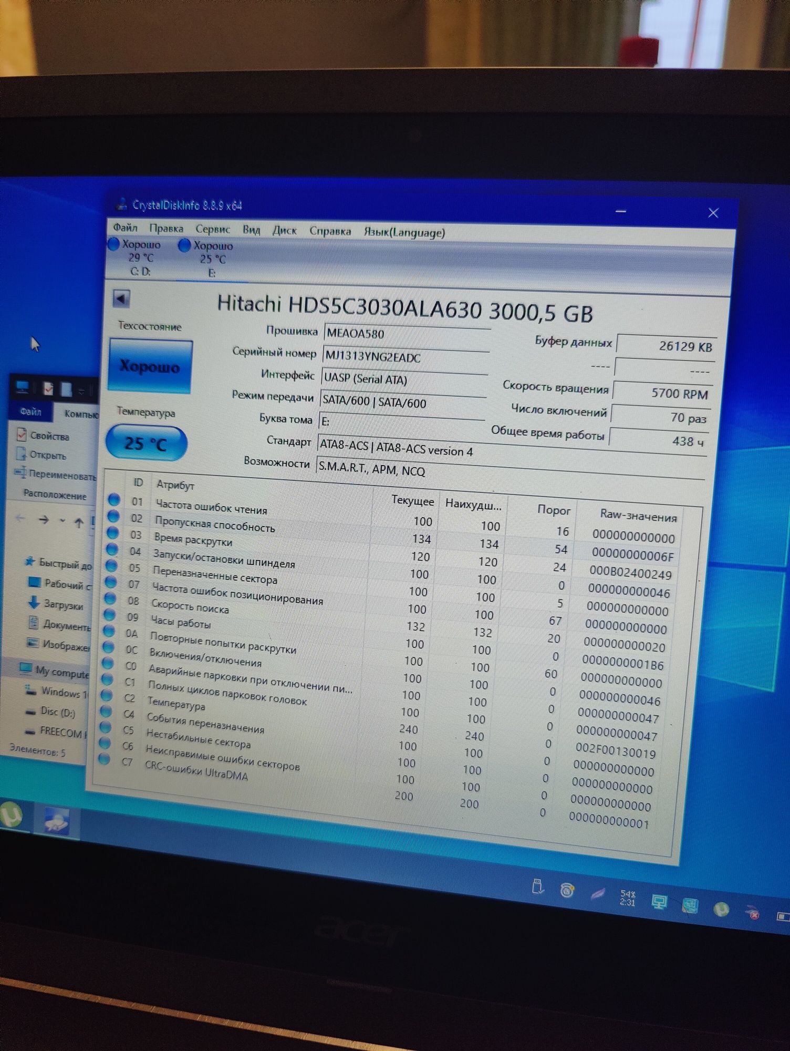Click Открыть in the Explorer ribbon
The height and width of the screenshot is (1051, 790).
click(x=41, y=455)
